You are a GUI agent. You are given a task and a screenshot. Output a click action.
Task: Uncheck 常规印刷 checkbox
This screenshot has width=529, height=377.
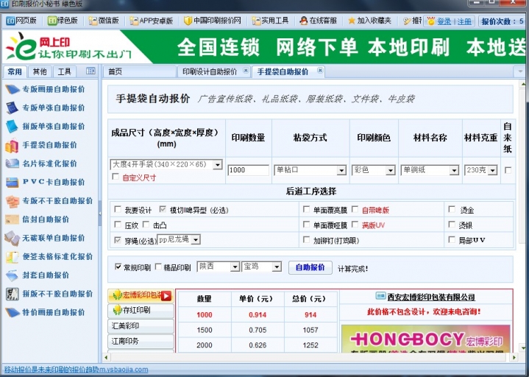[118, 267]
